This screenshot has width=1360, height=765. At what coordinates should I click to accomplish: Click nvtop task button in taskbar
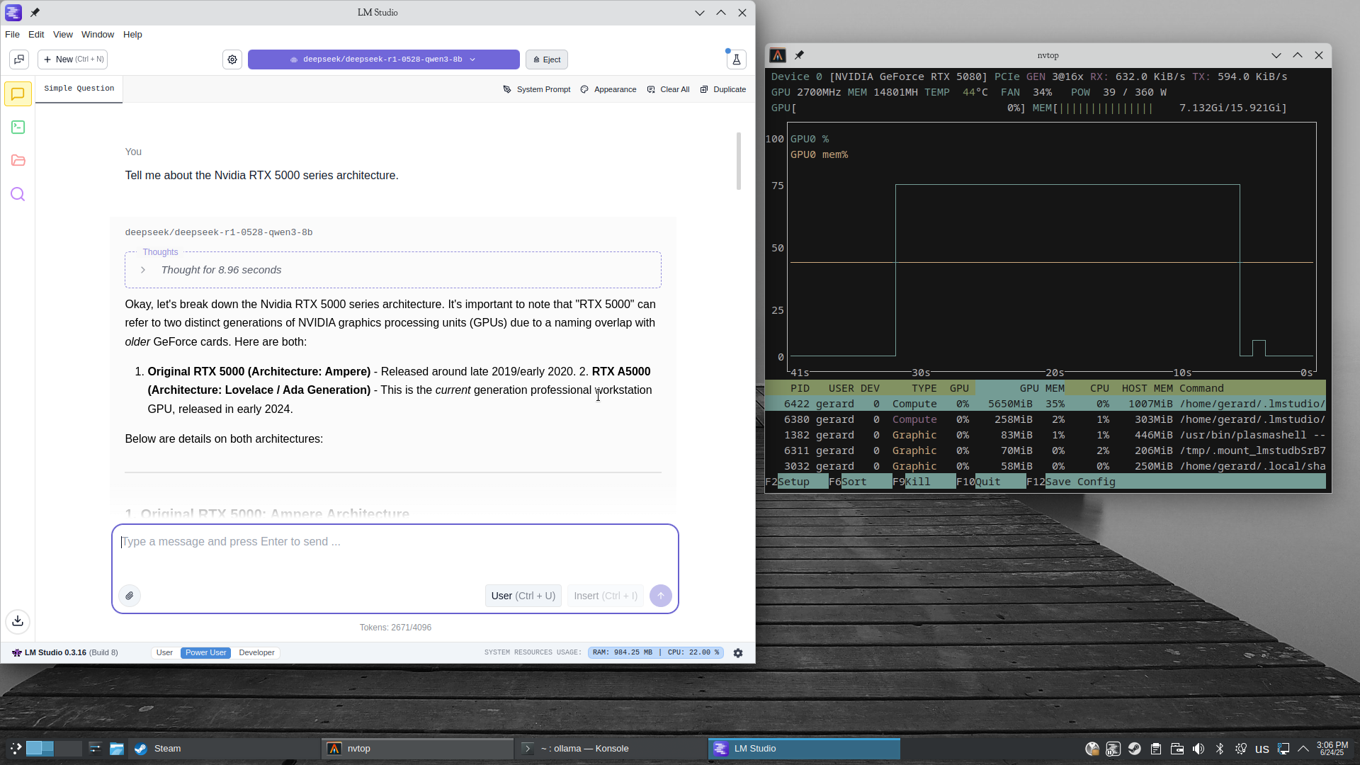pos(418,749)
